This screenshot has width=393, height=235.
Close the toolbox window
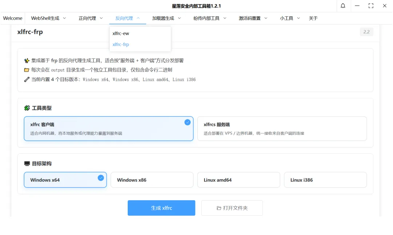(x=385, y=6)
